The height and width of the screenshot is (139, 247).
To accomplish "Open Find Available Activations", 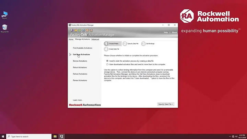I will [83, 48].
